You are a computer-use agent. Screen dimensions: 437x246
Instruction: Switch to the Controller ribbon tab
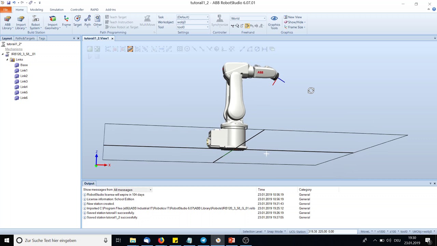click(77, 10)
